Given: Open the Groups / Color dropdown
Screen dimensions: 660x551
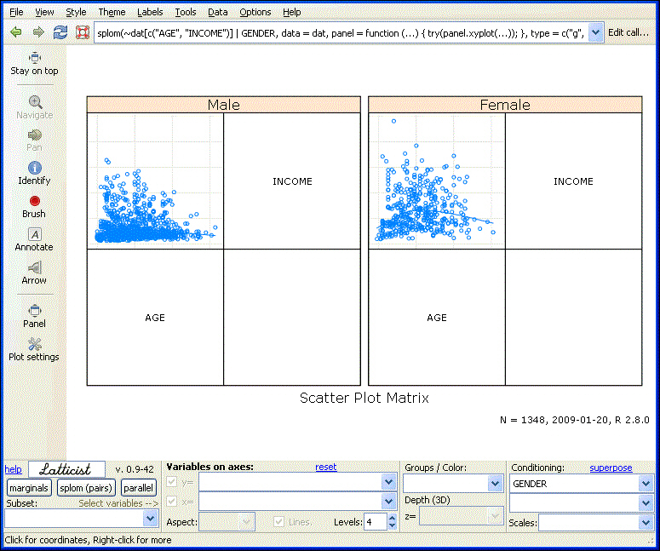Looking at the screenshot, I should point(496,484).
